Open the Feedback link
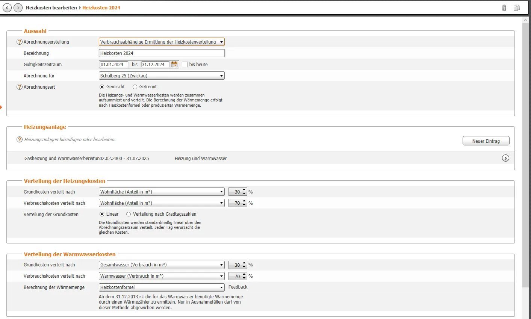The height and width of the screenshot is (319, 531). click(238, 287)
